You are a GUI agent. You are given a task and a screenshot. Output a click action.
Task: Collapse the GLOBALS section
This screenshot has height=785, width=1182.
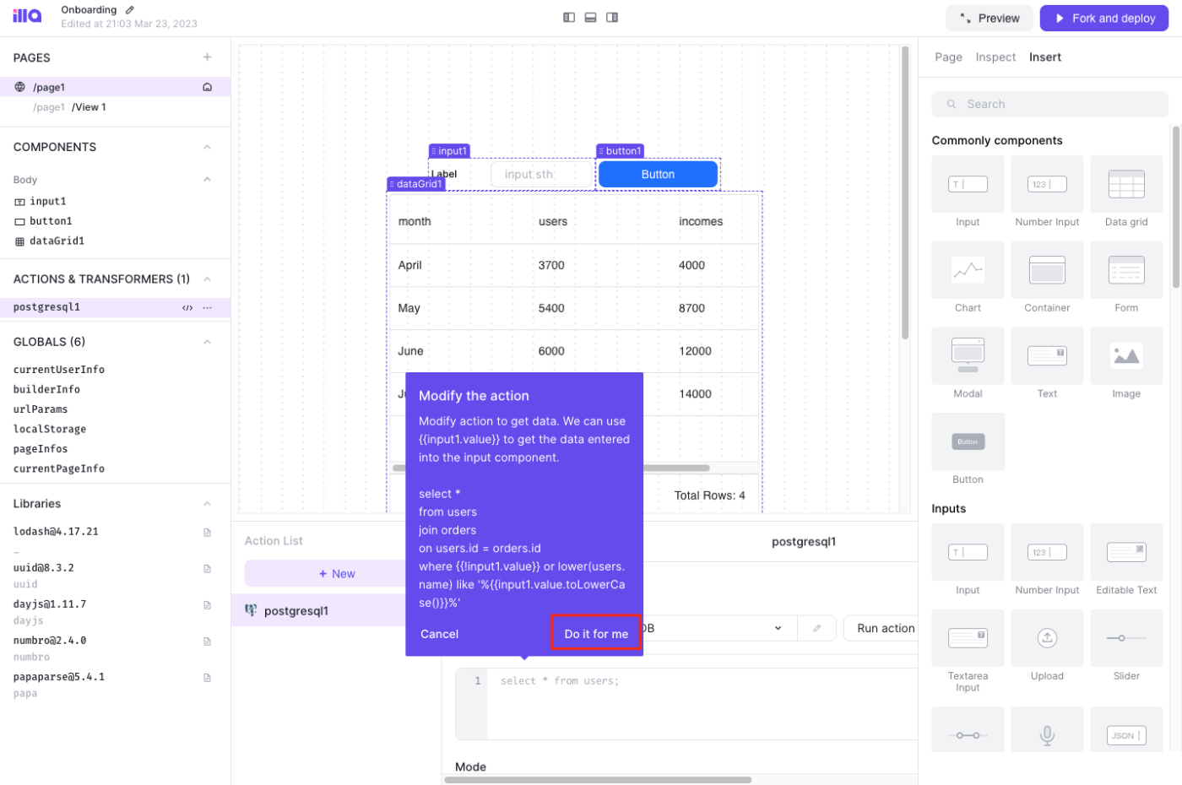coord(207,342)
